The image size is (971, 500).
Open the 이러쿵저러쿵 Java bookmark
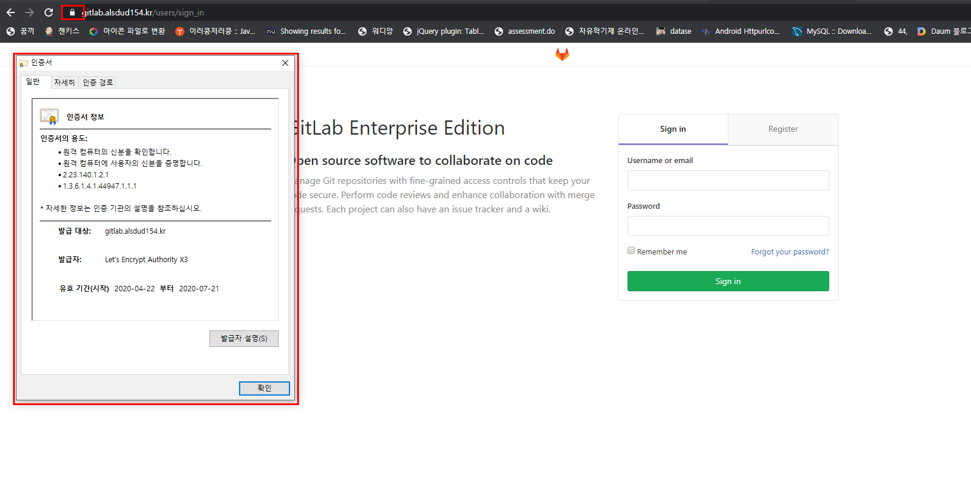(x=215, y=31)
